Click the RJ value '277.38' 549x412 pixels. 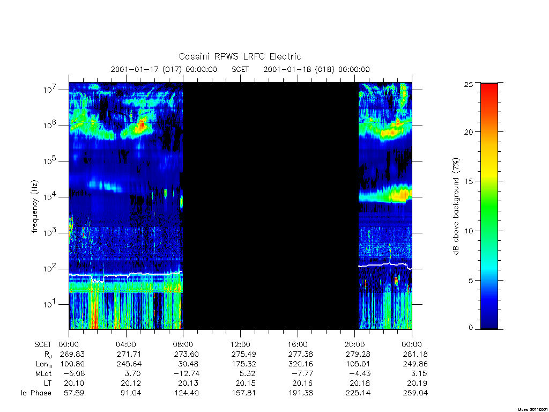pyautogui.click(x=301, y=354)
